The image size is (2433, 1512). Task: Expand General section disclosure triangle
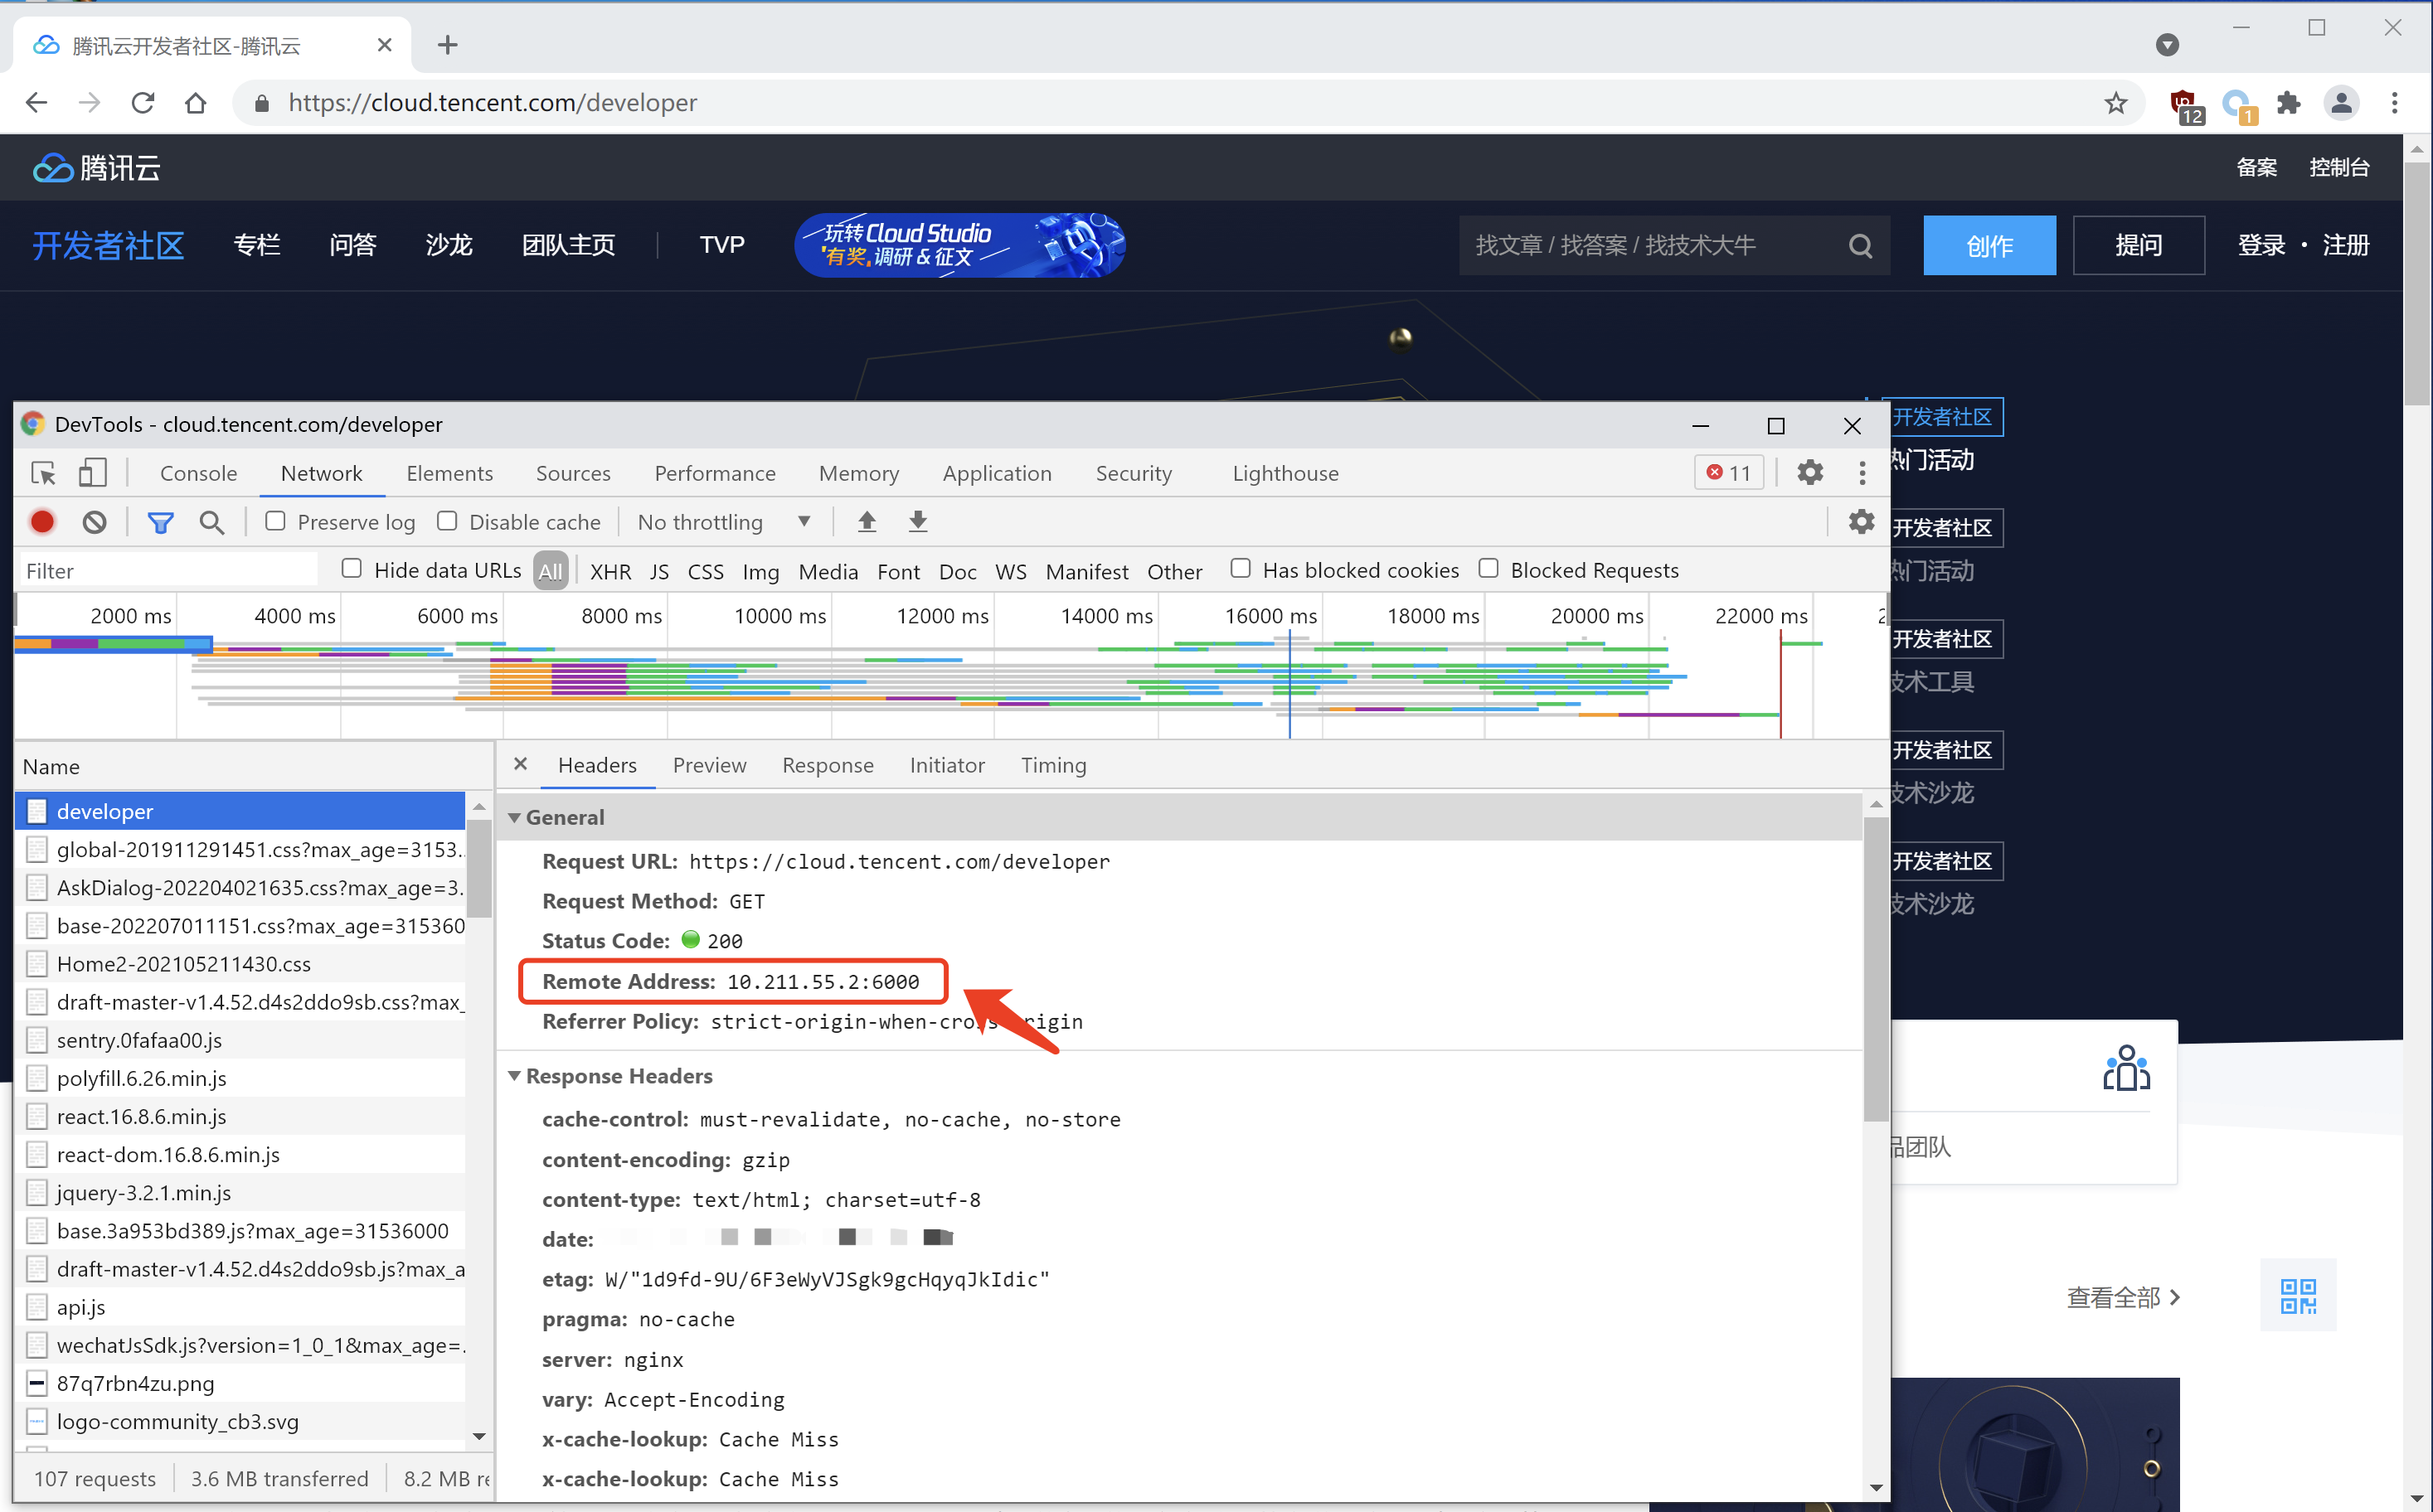click(514, 817)
